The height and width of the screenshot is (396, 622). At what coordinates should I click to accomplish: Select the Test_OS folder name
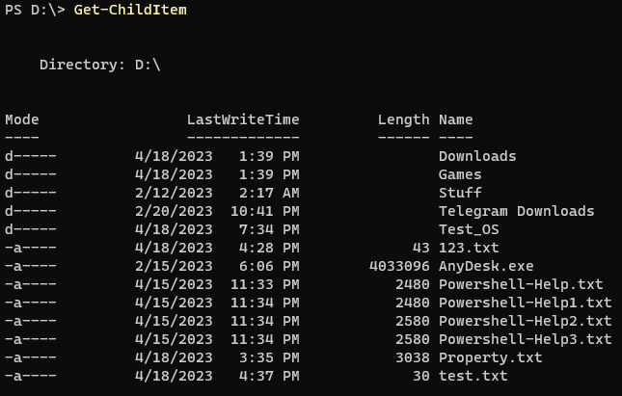pos(469,229)
